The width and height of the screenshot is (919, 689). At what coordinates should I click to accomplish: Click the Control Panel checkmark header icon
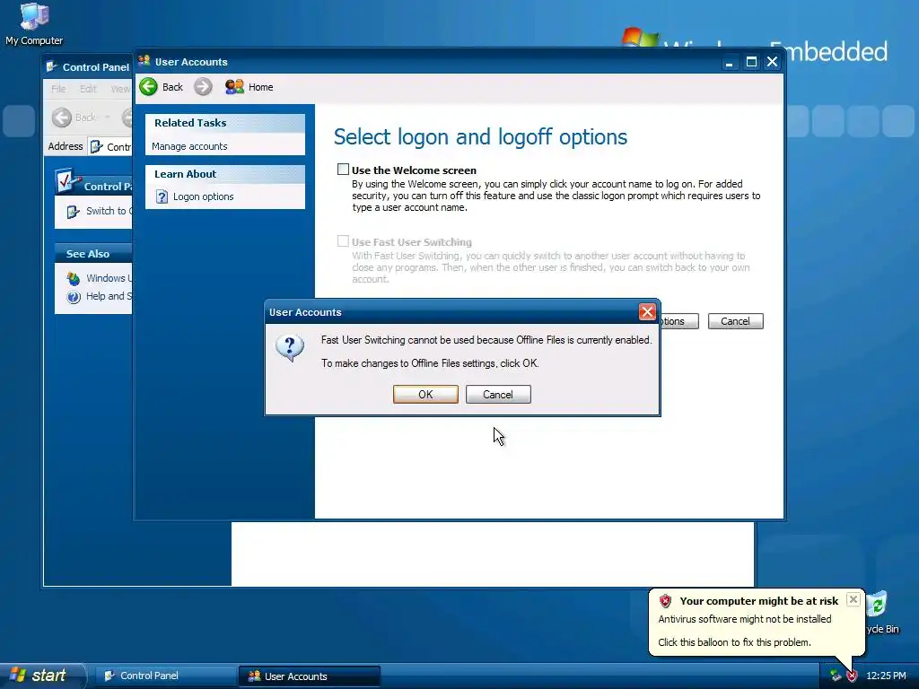click(x=67, y=181)
